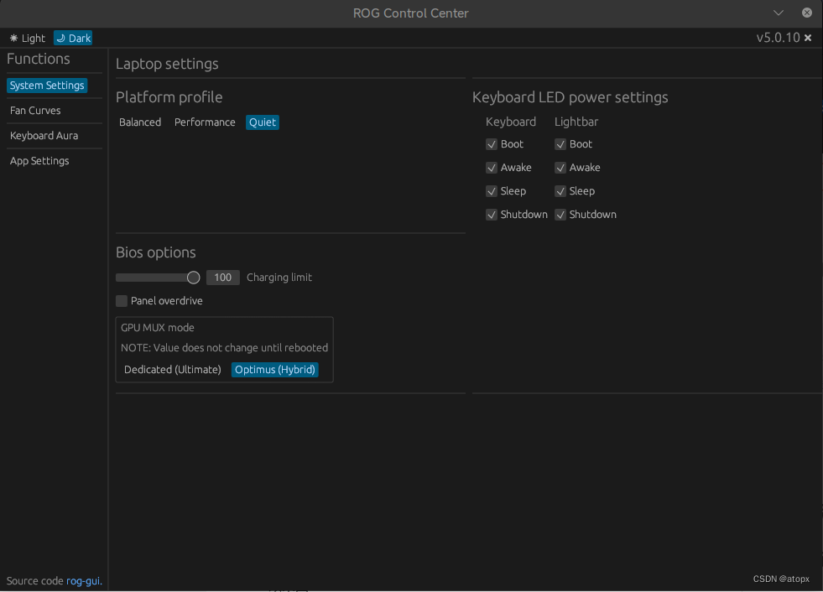Click the Bios options heading
823x592 pixels.
(155, 252)
